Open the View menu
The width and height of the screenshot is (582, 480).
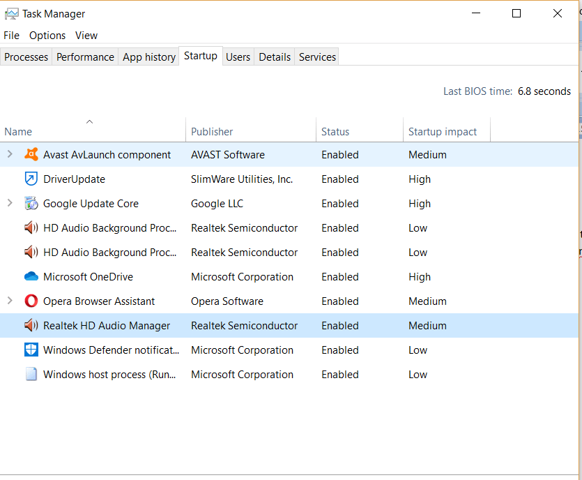(x=86, y=36)
